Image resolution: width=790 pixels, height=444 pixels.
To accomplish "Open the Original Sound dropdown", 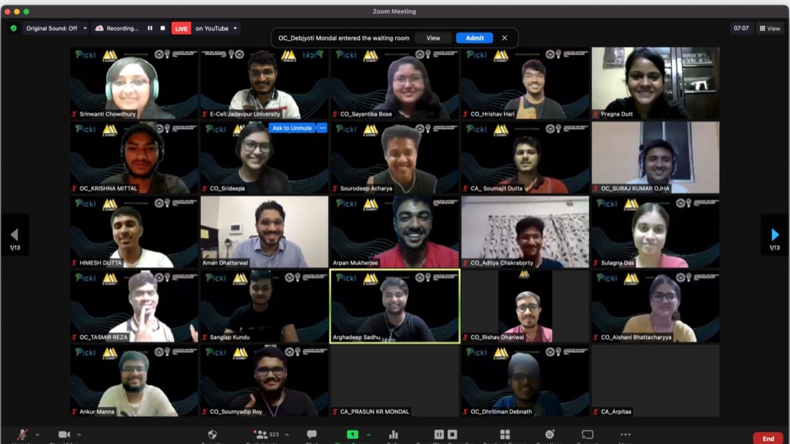I will click(85, 28).
